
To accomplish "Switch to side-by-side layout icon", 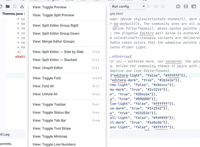I will pyautogui.click(x=178, y=6).
